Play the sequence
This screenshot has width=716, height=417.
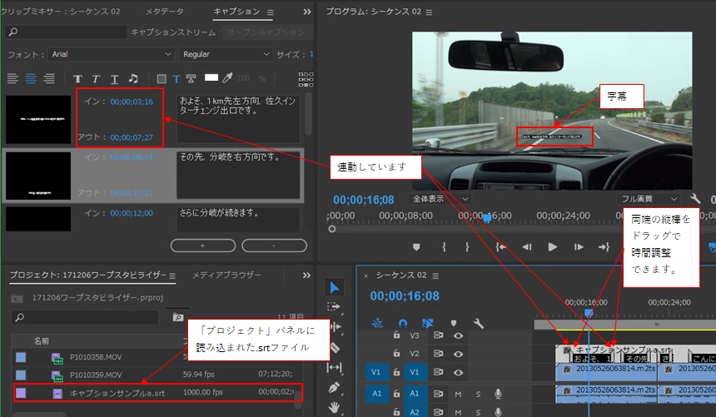click(553, 247)
